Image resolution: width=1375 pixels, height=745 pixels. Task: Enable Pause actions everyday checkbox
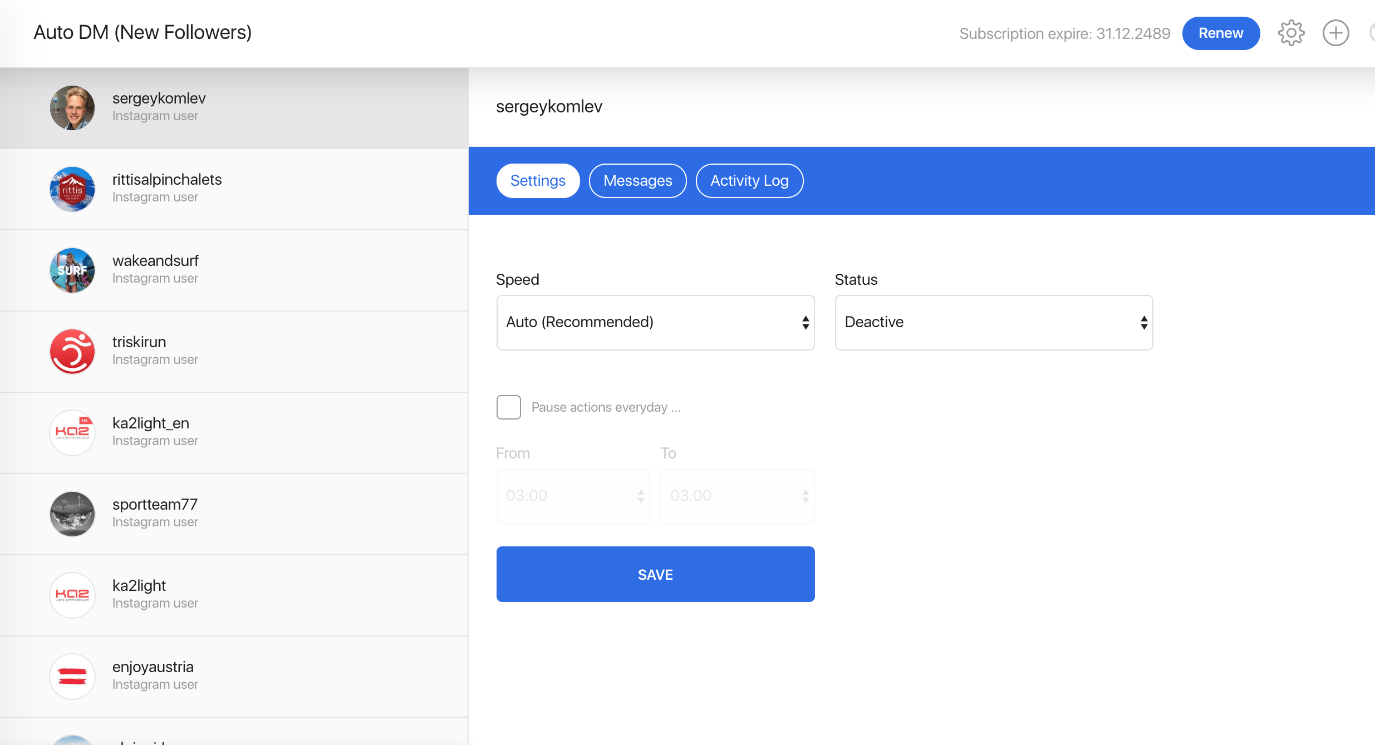508,407
